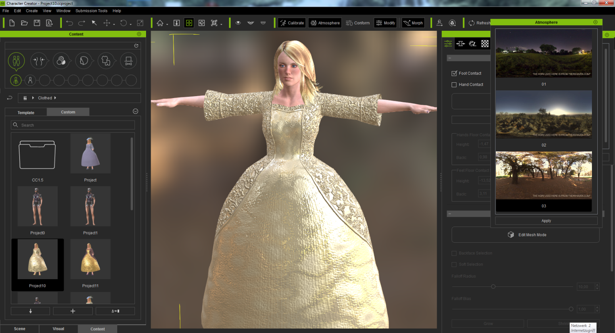The width and height of the screenshot is (615, 333).
Task: Select the arrow selection tool
Action: coord(94,23)
